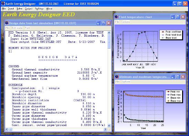The height and width of the screenshot is (136, 189).
Task: Click the horizontal scrollbar right arrow
Action: [x=105, y=129]
